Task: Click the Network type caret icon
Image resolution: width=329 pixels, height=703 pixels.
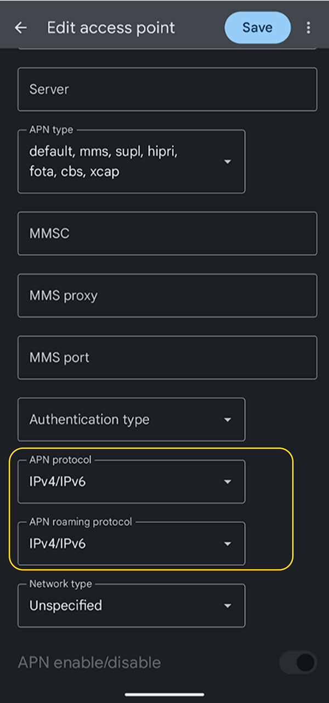Action: pyautogui.click(x=228, y=606)
